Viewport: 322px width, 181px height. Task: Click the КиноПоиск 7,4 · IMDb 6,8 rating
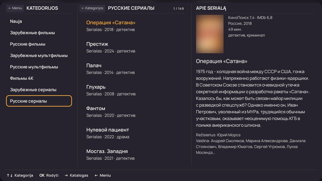tap(250, 18)
